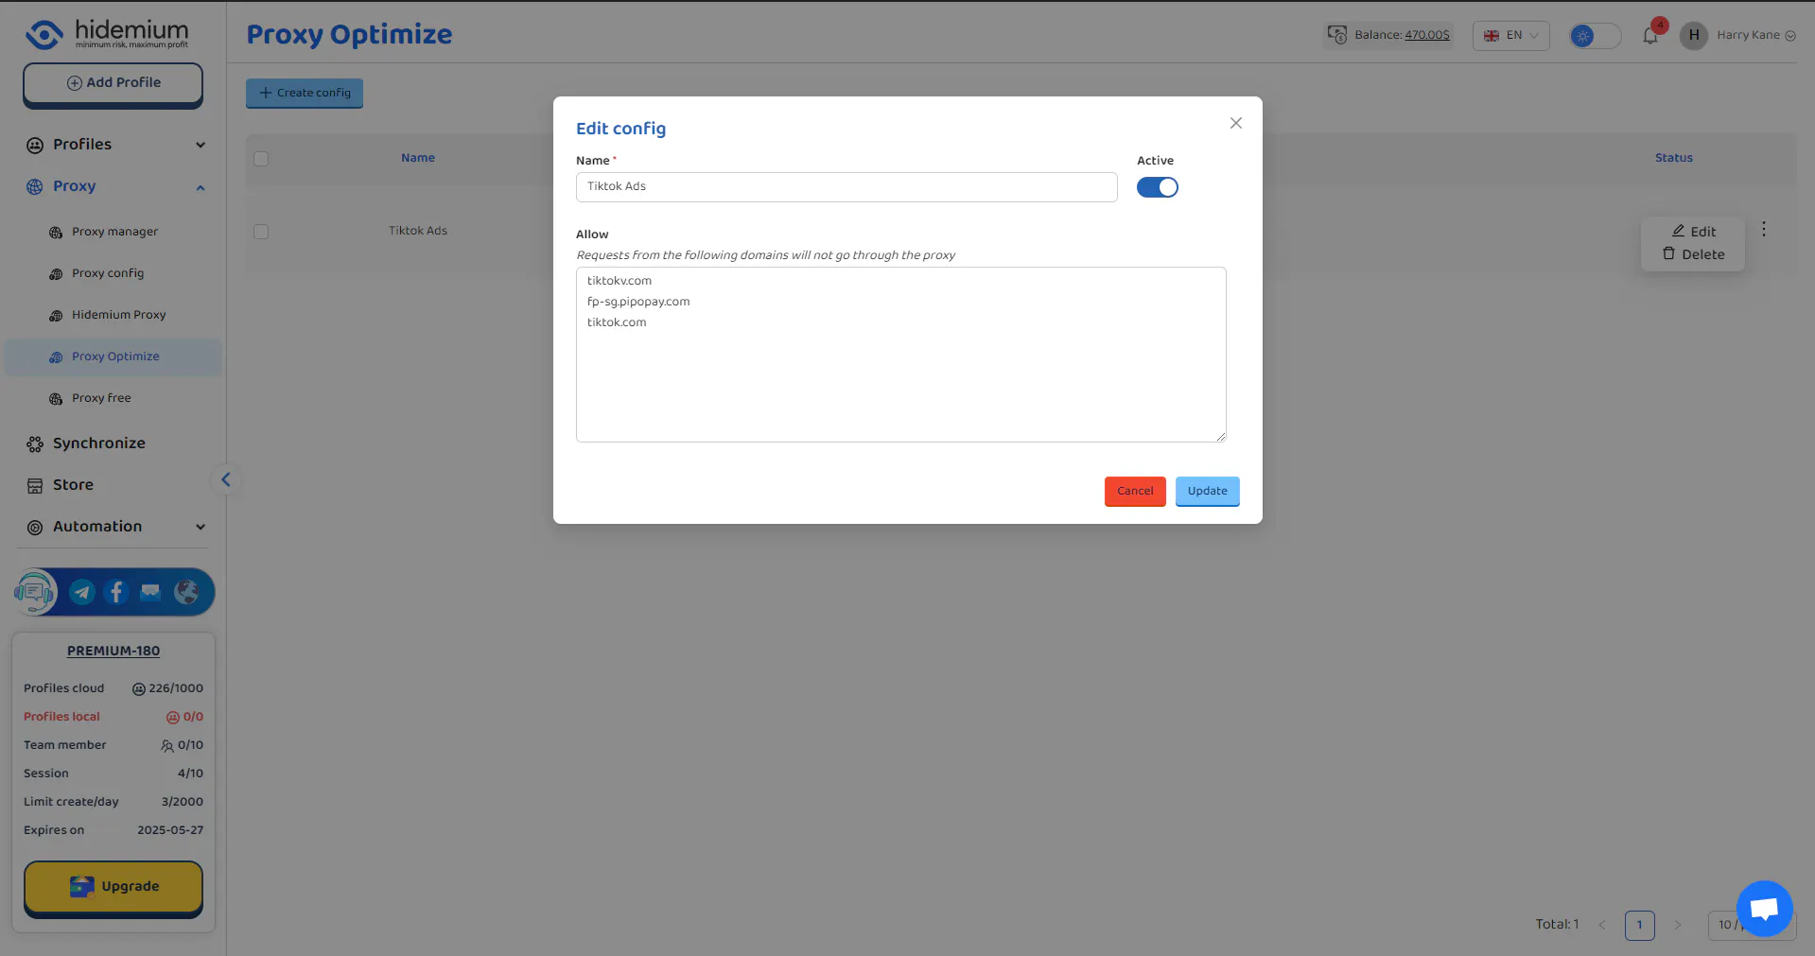Open the Store section

[73, 485]
